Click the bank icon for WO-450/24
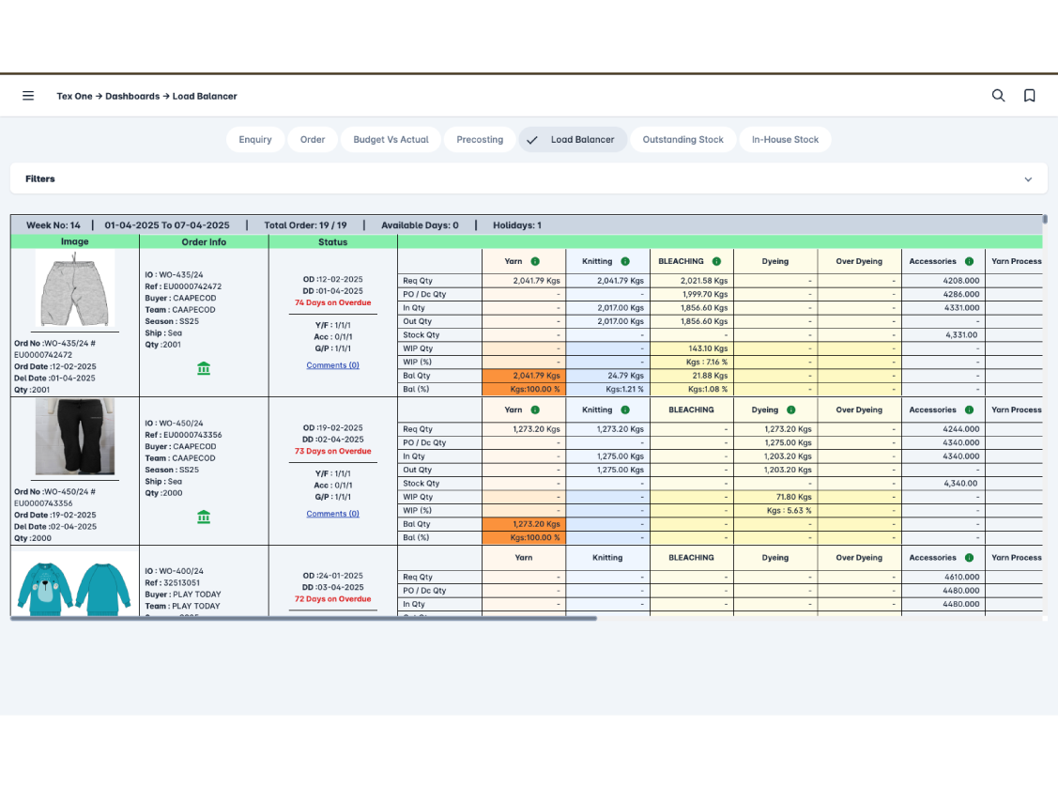The image size is (1058, 788). click(204, 518)
